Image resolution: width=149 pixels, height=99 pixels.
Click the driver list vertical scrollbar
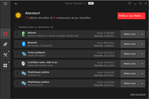pyautogui.click(x=147, y=34)
